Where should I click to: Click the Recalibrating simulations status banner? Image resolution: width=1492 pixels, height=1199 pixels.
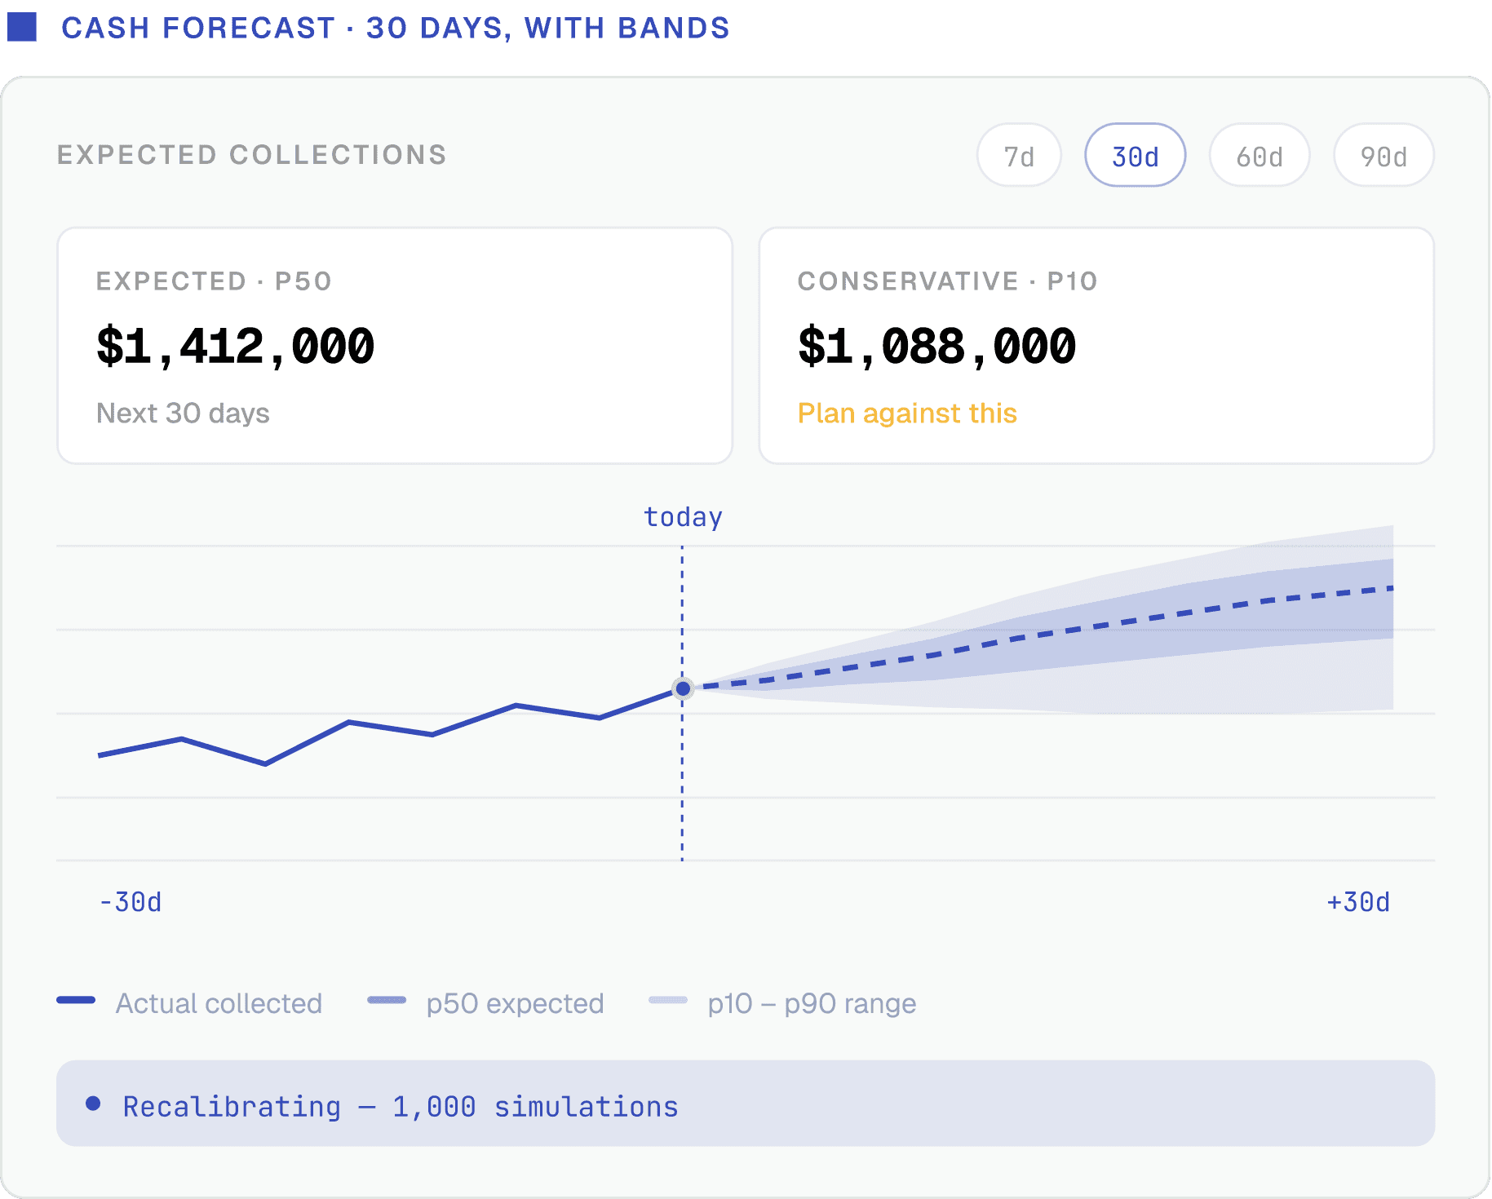click(x=746, y=1104)
